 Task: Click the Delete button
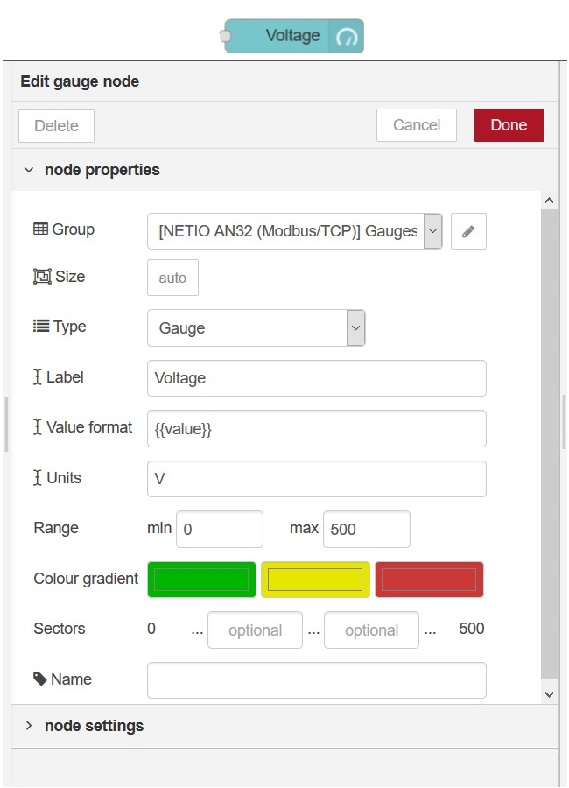(56, 125)
